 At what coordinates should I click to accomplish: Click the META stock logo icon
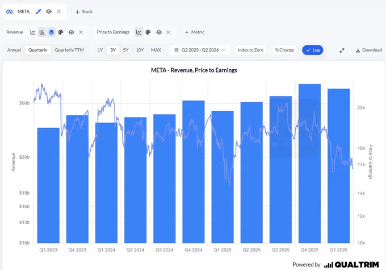(x=9, y=11)
